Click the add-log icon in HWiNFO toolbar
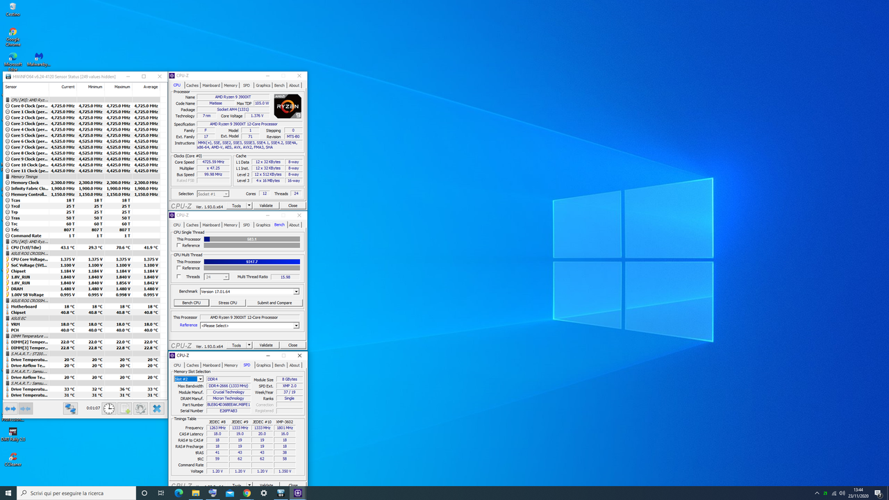 point(124,409)
